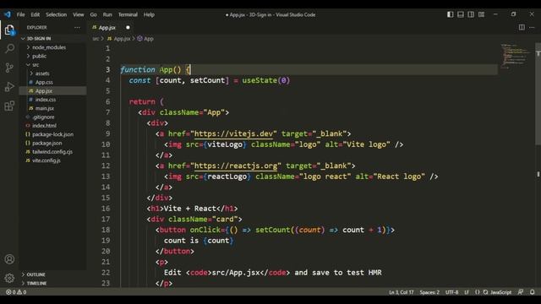Click the warnings count in status bar

tap(22, 292)
